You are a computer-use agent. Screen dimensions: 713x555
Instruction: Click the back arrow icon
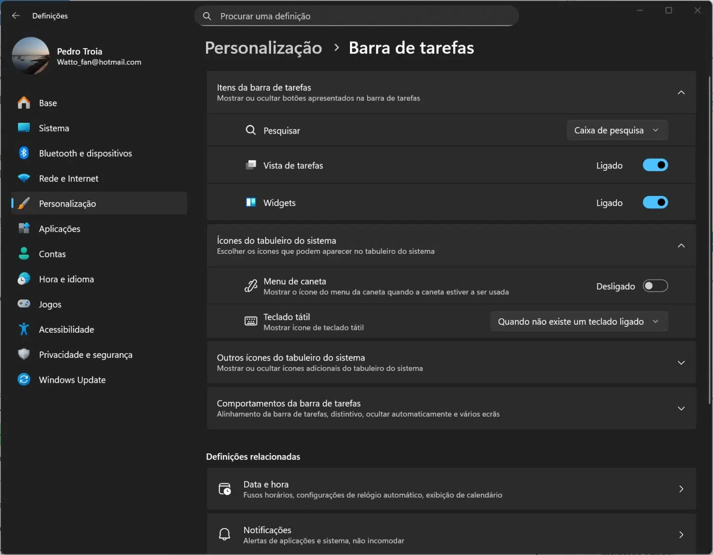click(16, 16)
